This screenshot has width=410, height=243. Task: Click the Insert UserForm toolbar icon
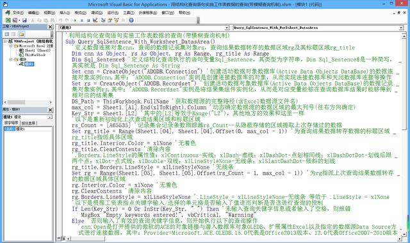15,20
